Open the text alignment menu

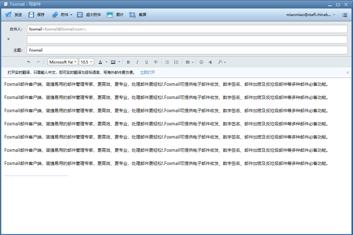(189, 62)
